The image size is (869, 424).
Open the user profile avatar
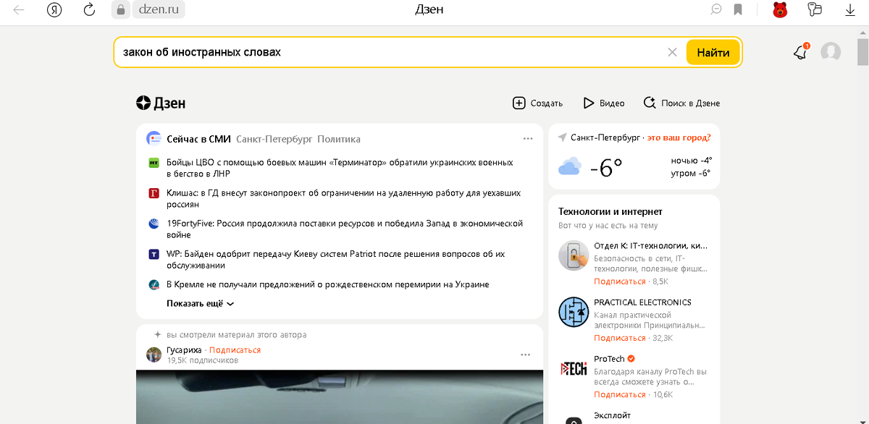click(x=831, y=52)
